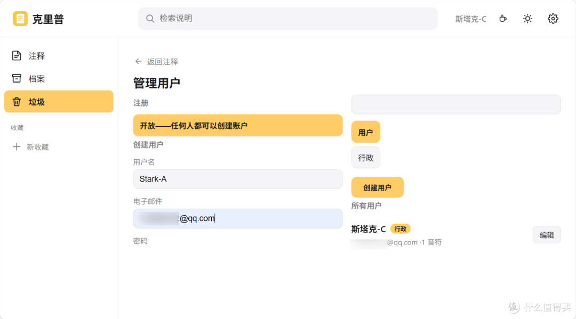Click the 密码 field label

(x=140, y=241)
